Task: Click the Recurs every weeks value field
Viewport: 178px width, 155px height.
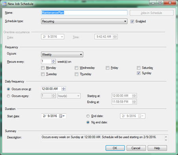Action: pyautogui.click(x=46, y=61)
